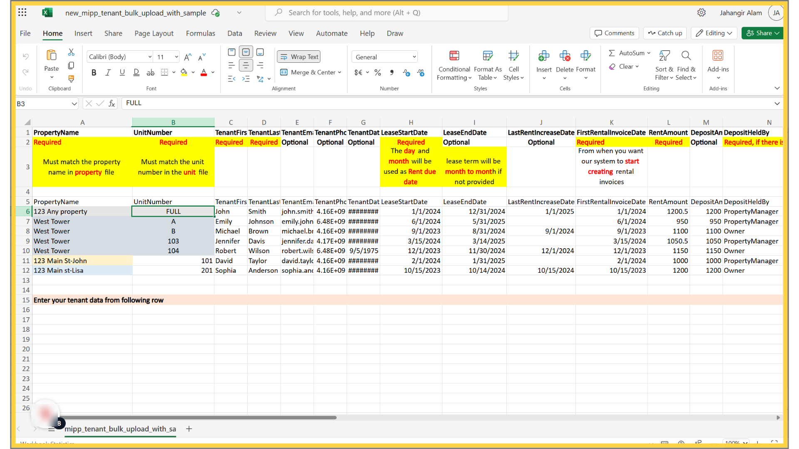
Task: Expand AutoSum options arrow
Action: (x=649, y=53)
